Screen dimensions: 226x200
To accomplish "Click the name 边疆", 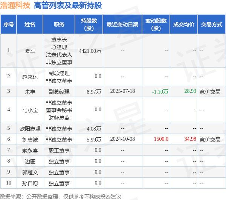I will (x=30, y=162).
